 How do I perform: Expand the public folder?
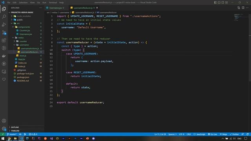20,20
